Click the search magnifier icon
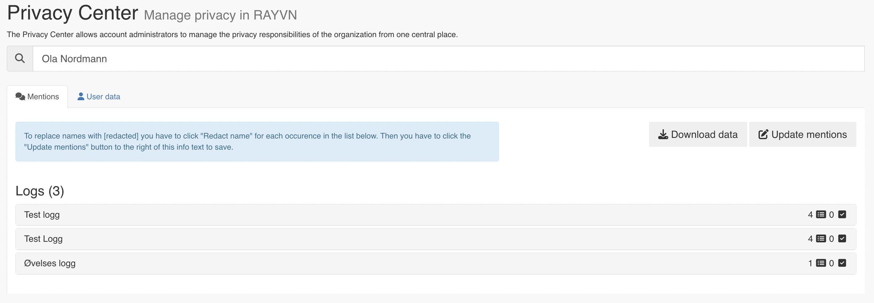This screenshot has width=874, height=303. click(20, 58)
